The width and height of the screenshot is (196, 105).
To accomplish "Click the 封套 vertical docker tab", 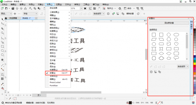I will click(x=191, y=25).
